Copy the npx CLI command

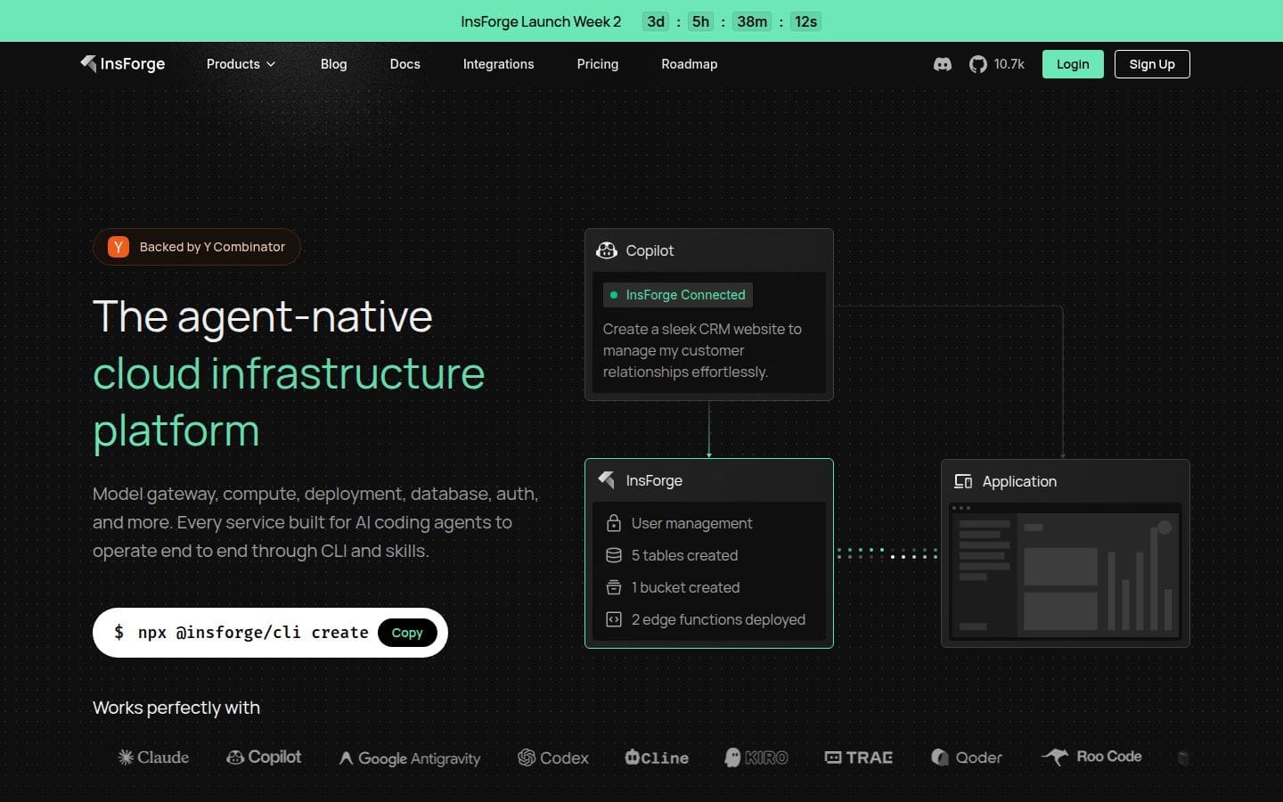point(407,633)
